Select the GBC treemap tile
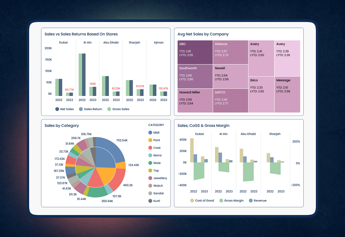The image size is (345, 237). click(195, 52)
